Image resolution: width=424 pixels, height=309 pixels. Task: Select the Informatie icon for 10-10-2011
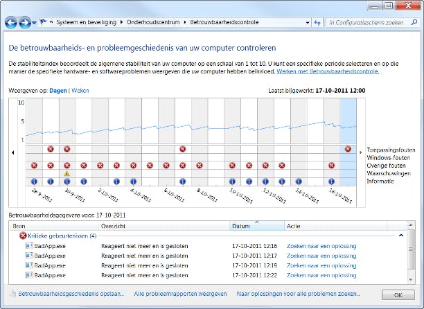(x=232, y=182)
